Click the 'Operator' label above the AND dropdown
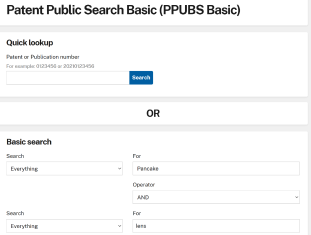This screenshot has width=311, height=235. click(143, 184)
